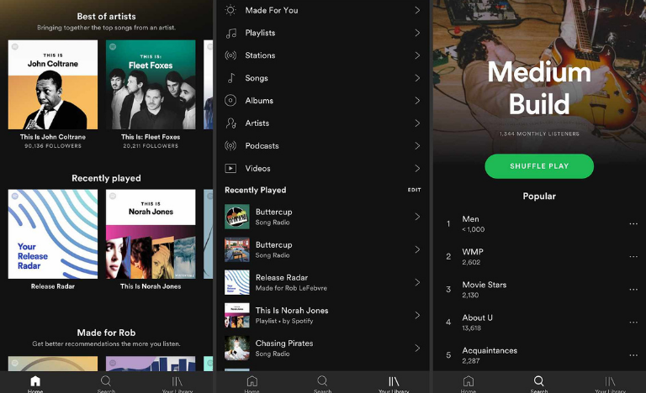
Task: Tap Your Library icon in right screen
Action: 610,381
